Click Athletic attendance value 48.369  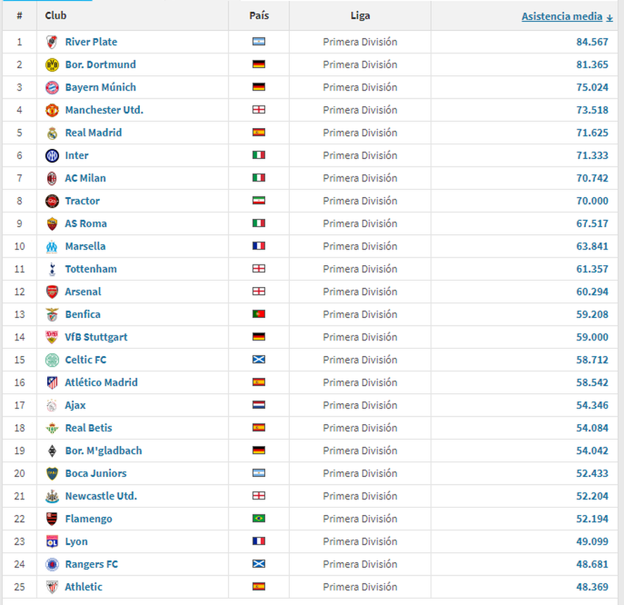[x=592, y=587]
